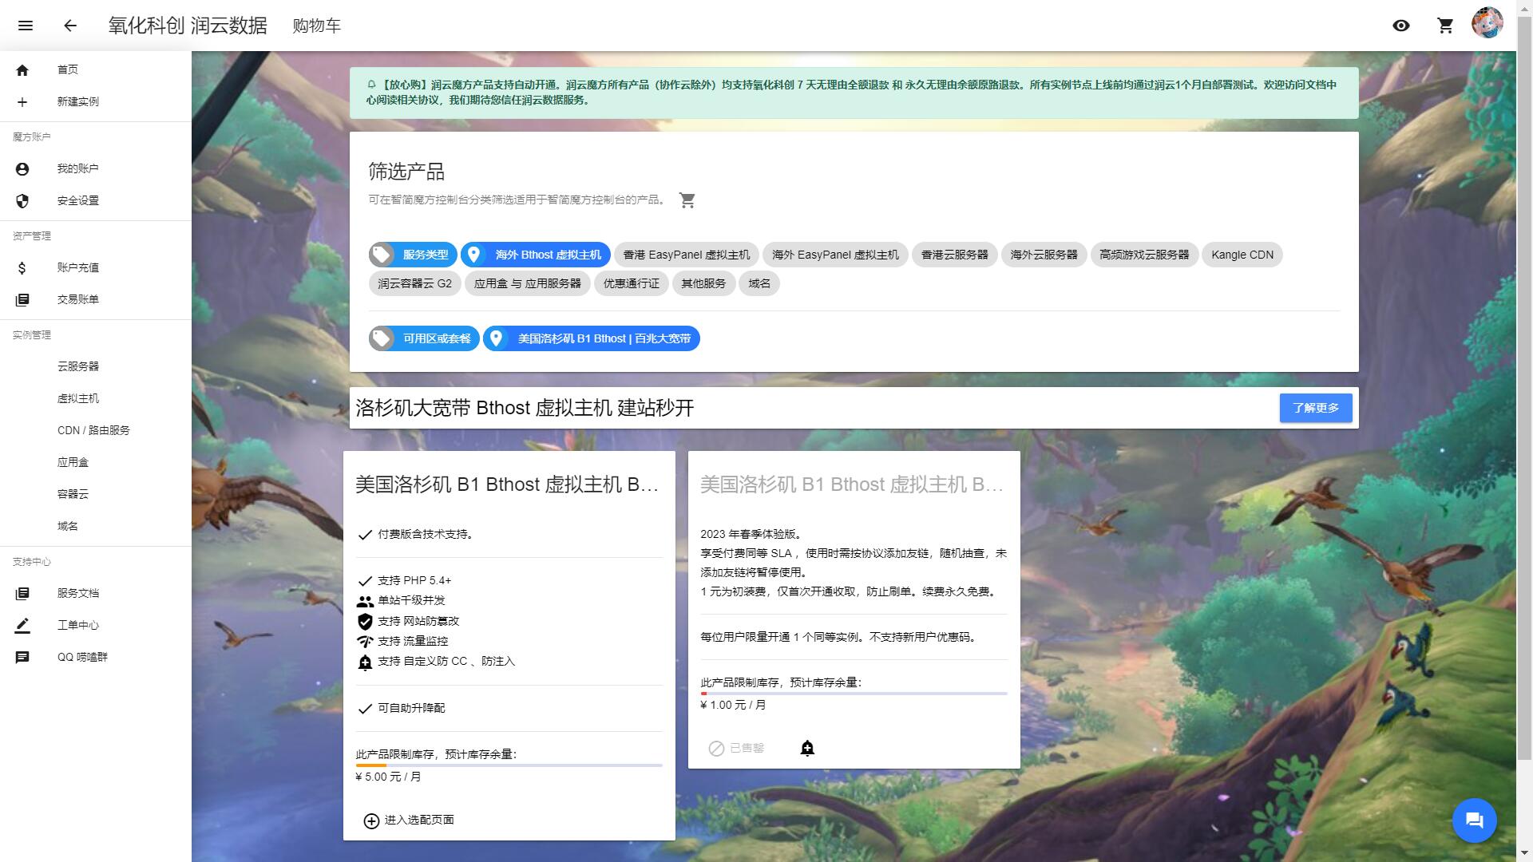This screenshot has width=1533, height=862.
Task: Click the green 放心购 announcement banner
Action: click(x=854, y=93)
